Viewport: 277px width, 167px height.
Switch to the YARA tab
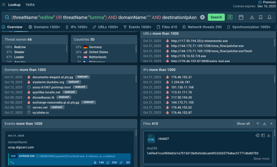point(30,5)
